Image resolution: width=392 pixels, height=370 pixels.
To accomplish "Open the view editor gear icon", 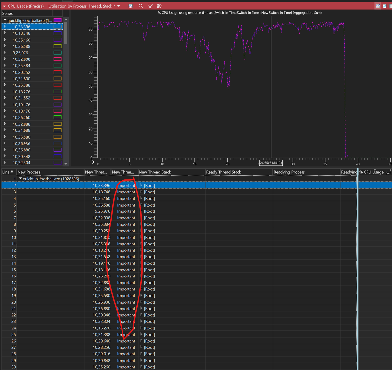I will 159,6.
